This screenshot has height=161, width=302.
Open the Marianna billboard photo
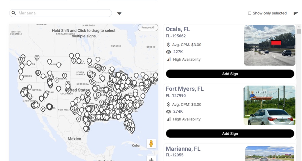click(270, 153)
